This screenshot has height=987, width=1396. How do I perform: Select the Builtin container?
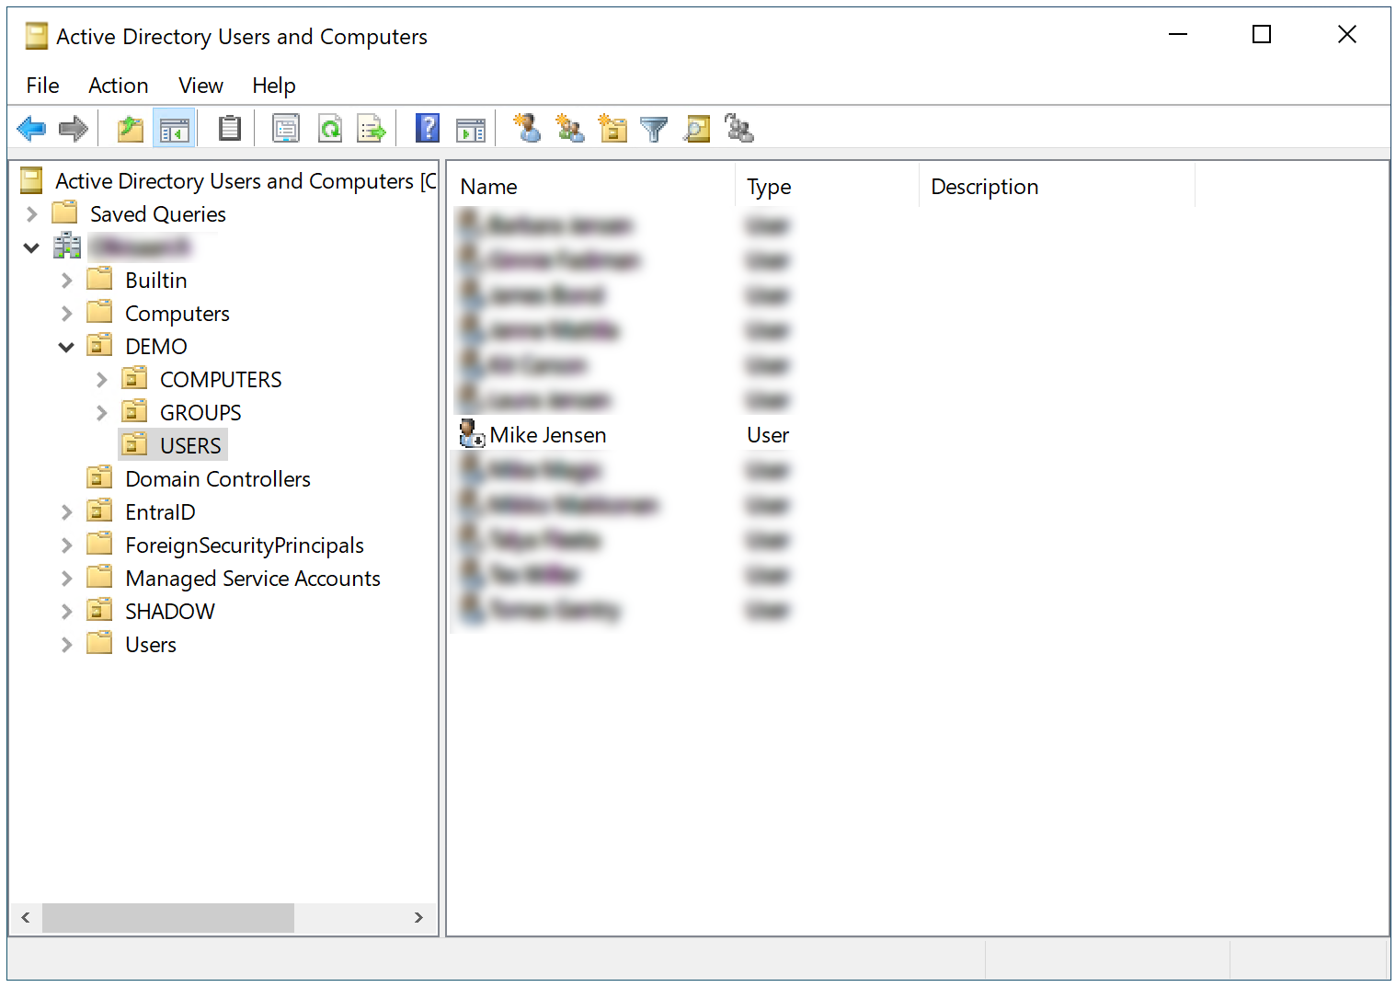(x=156, y=281)
